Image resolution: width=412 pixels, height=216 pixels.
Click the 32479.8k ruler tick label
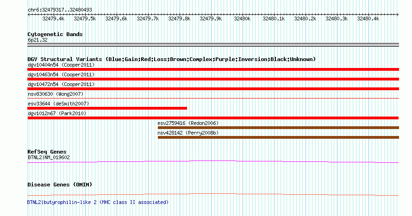179,19
